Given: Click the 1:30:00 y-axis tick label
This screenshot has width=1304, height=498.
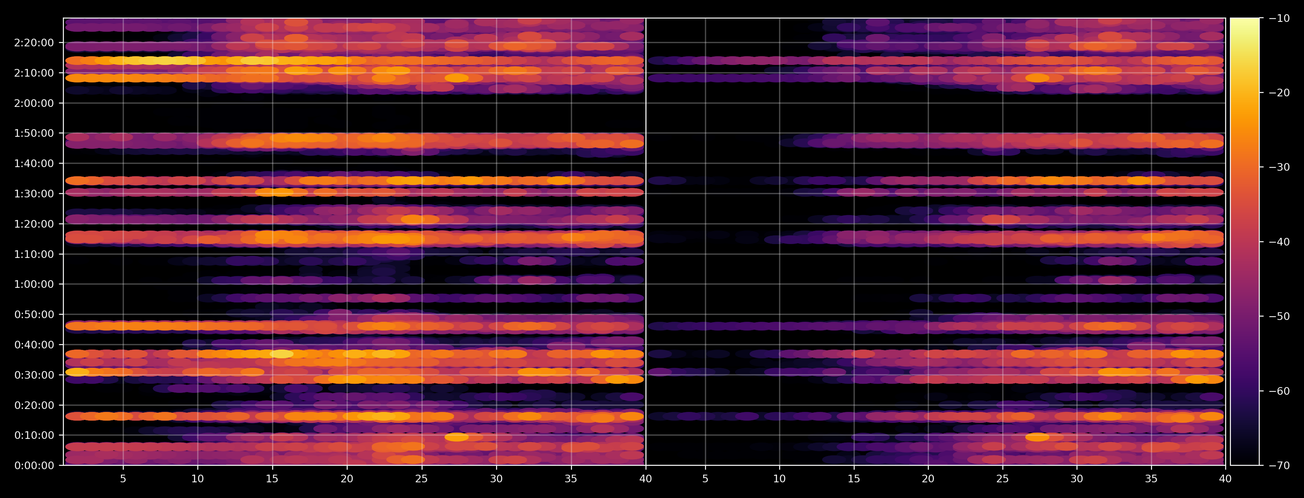Looking at the screenshot, I should (x=34, y=194).
